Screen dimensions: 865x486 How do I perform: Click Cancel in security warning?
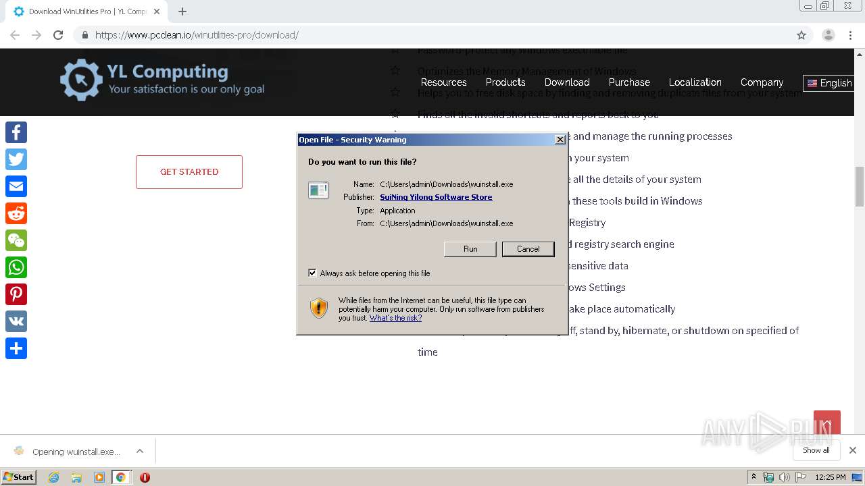point(528,249)
